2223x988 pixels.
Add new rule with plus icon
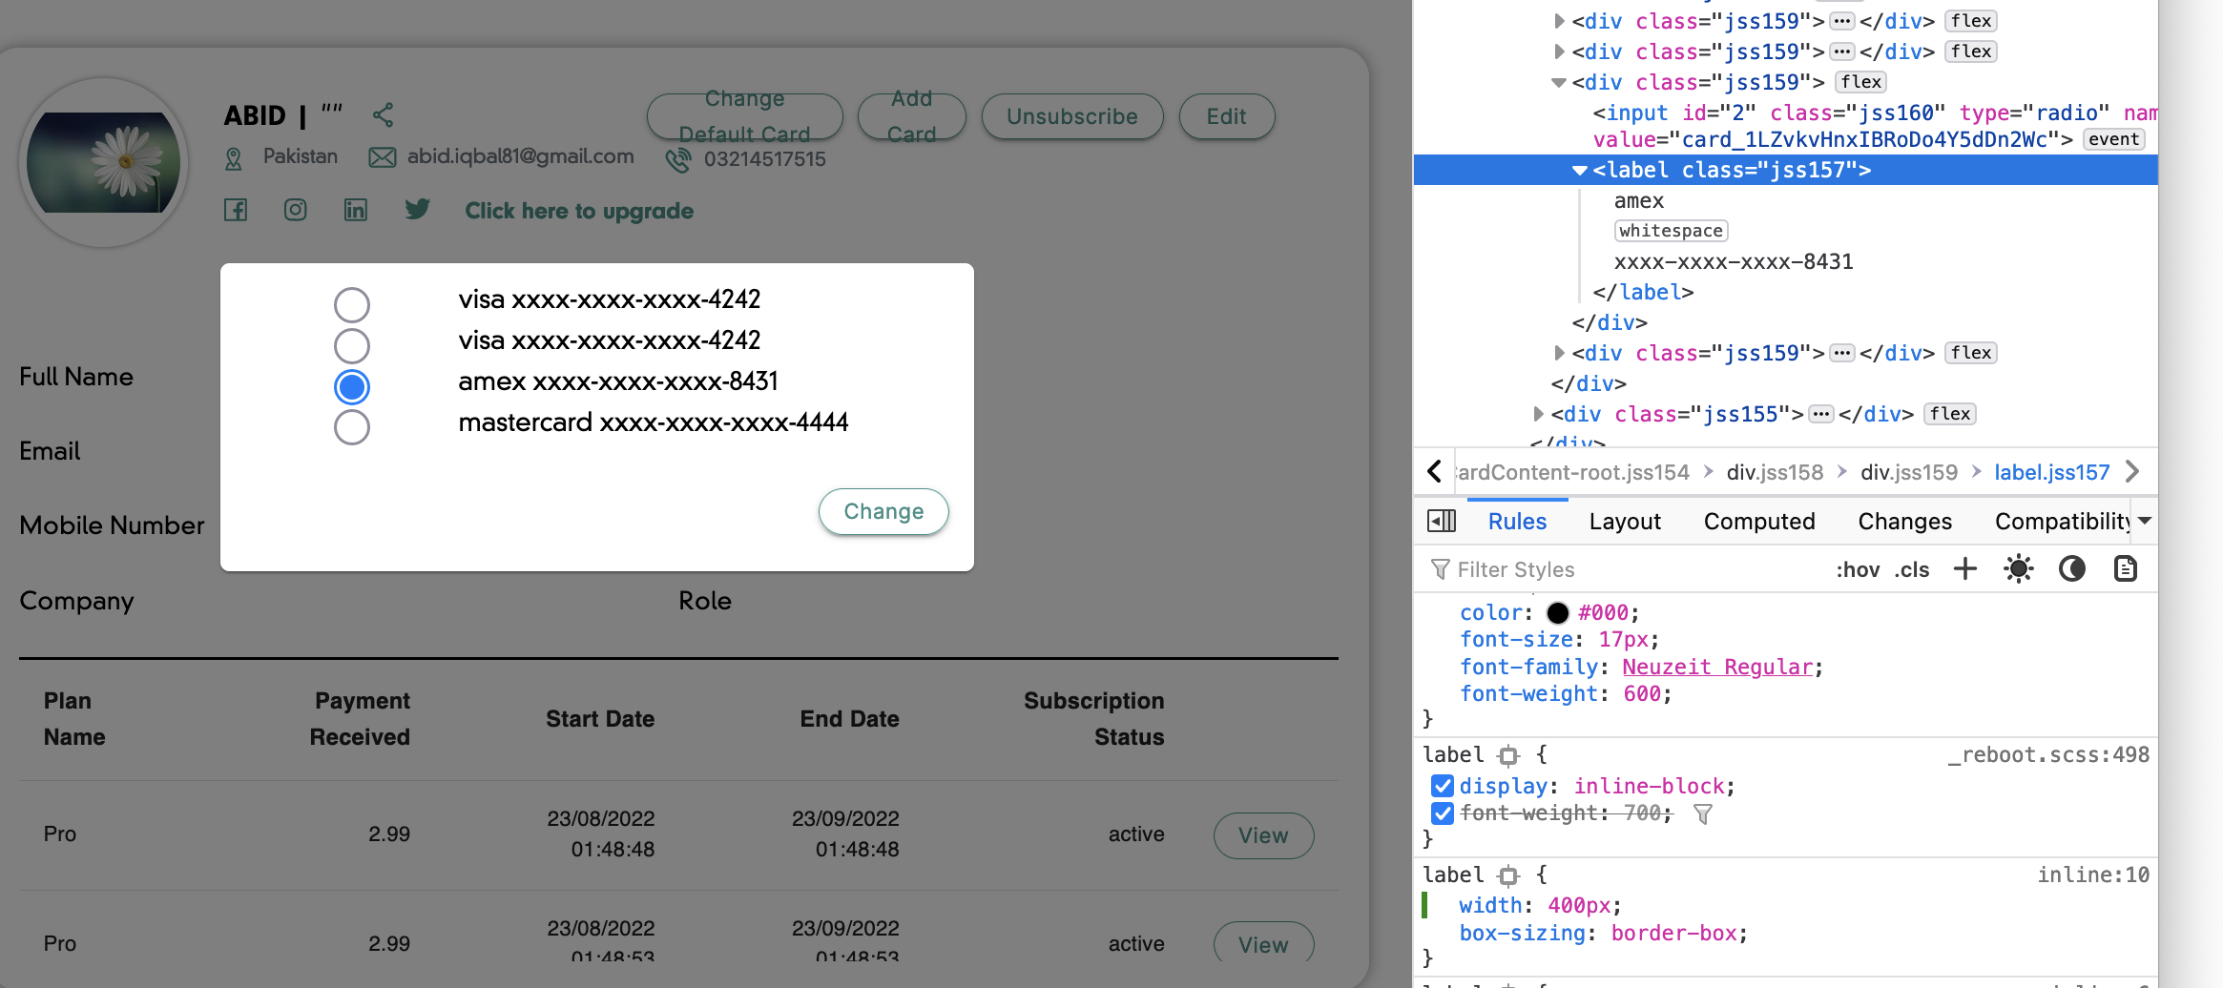click(x=1964, y=569)
